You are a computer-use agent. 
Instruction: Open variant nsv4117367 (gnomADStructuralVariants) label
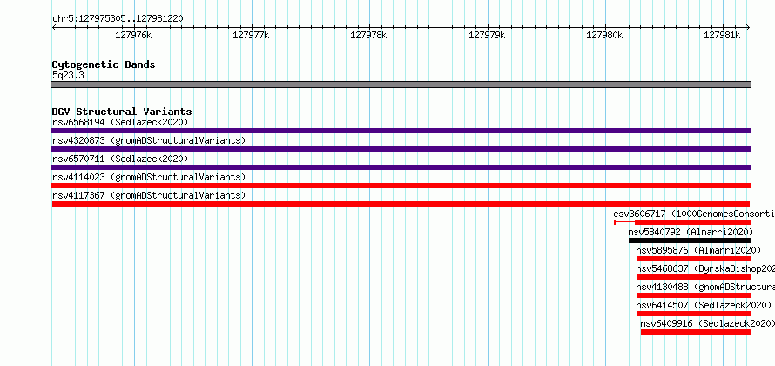point(149,195)
